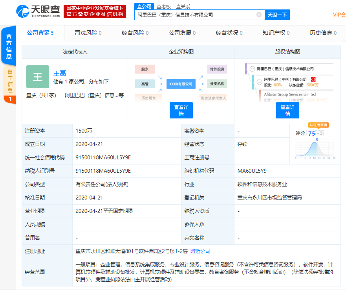This screenshot has height=290, width=346.
Task: Open the 知识产权 tab
Action: click(276, 33)
